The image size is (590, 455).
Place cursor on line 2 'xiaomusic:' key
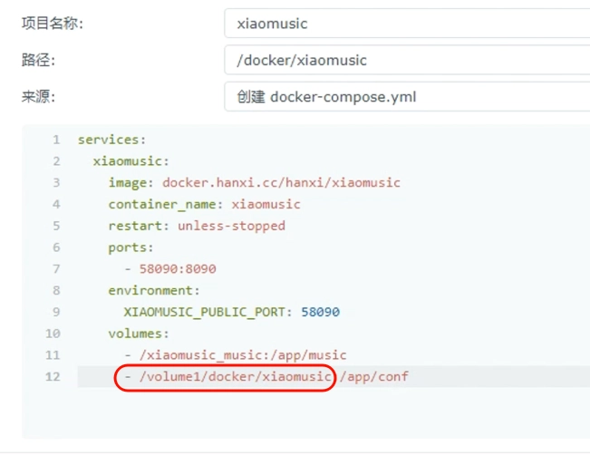coord(131,161)
